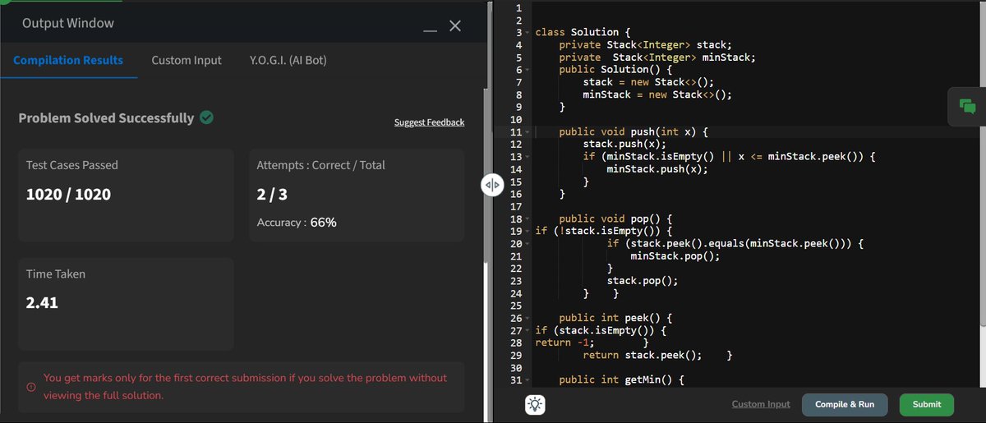Click the 'Test Cases Passed' label
The width and height of the screenshot is (986, 423).
tap(72, 165)
